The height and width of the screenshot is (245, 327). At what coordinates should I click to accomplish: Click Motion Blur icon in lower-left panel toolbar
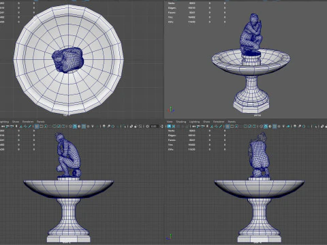pos(108,127)
